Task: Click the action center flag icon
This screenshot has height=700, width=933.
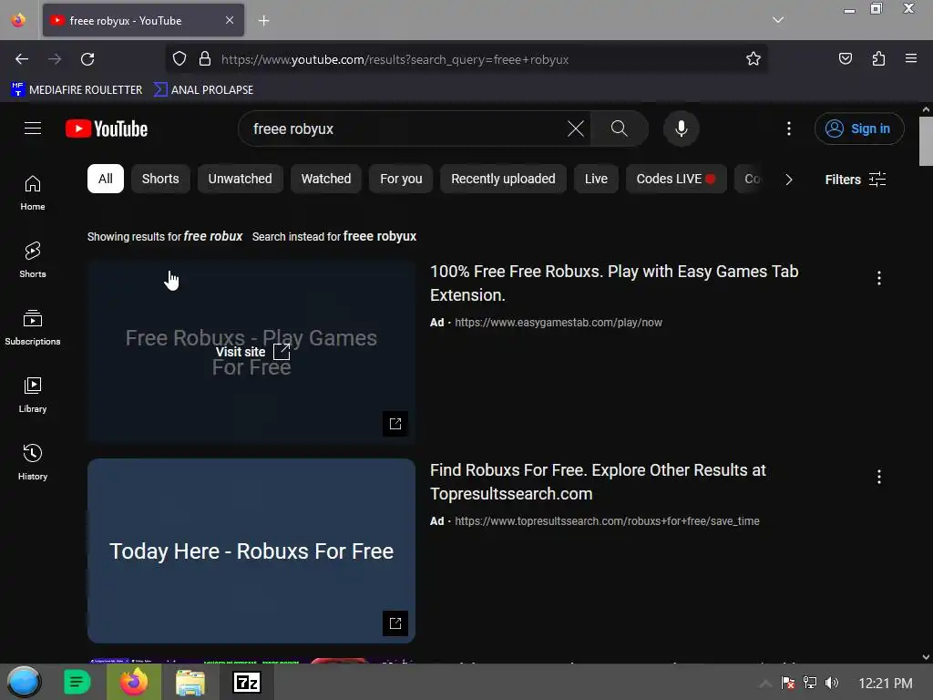Action: pyautogui.click(x=788, y=683)
